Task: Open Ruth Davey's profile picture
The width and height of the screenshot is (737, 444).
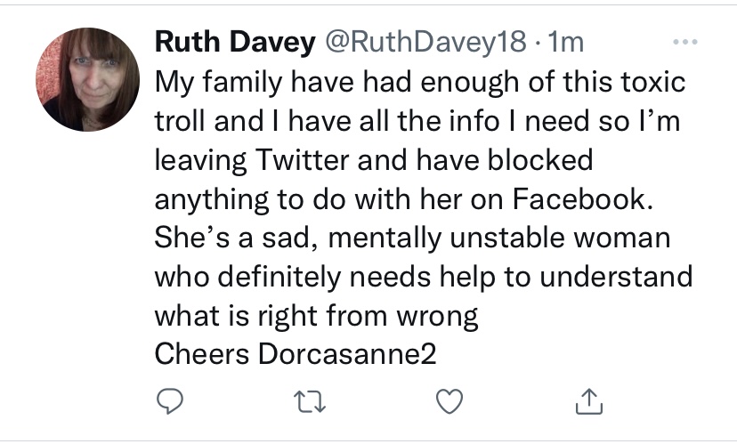Action: [87, 80]
